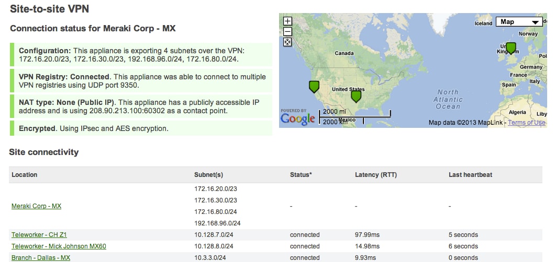The image size is (555, 262).
Task: Click the Status* column header
Action: [x=301, y=174]
